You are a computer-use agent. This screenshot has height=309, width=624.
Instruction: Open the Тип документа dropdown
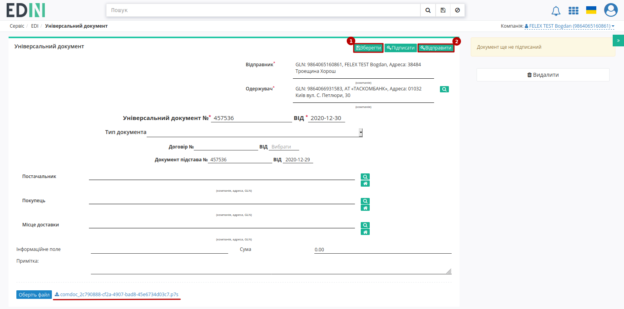coord(255,132)
